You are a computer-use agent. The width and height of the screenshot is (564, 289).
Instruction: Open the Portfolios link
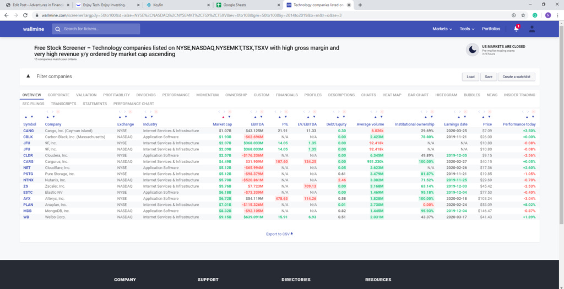pyautogui.click(x=491, y=29)
